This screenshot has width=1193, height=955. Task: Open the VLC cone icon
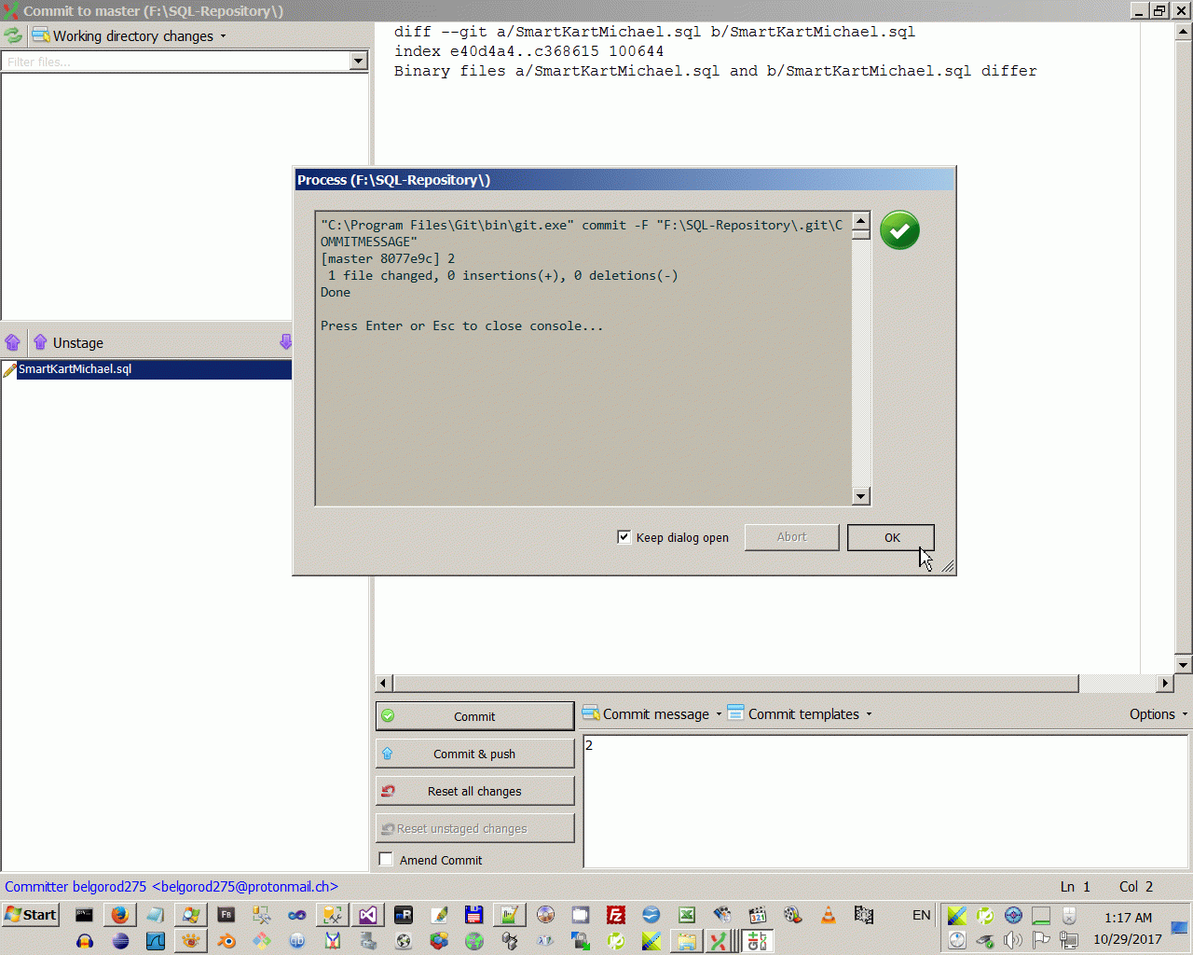828,915
